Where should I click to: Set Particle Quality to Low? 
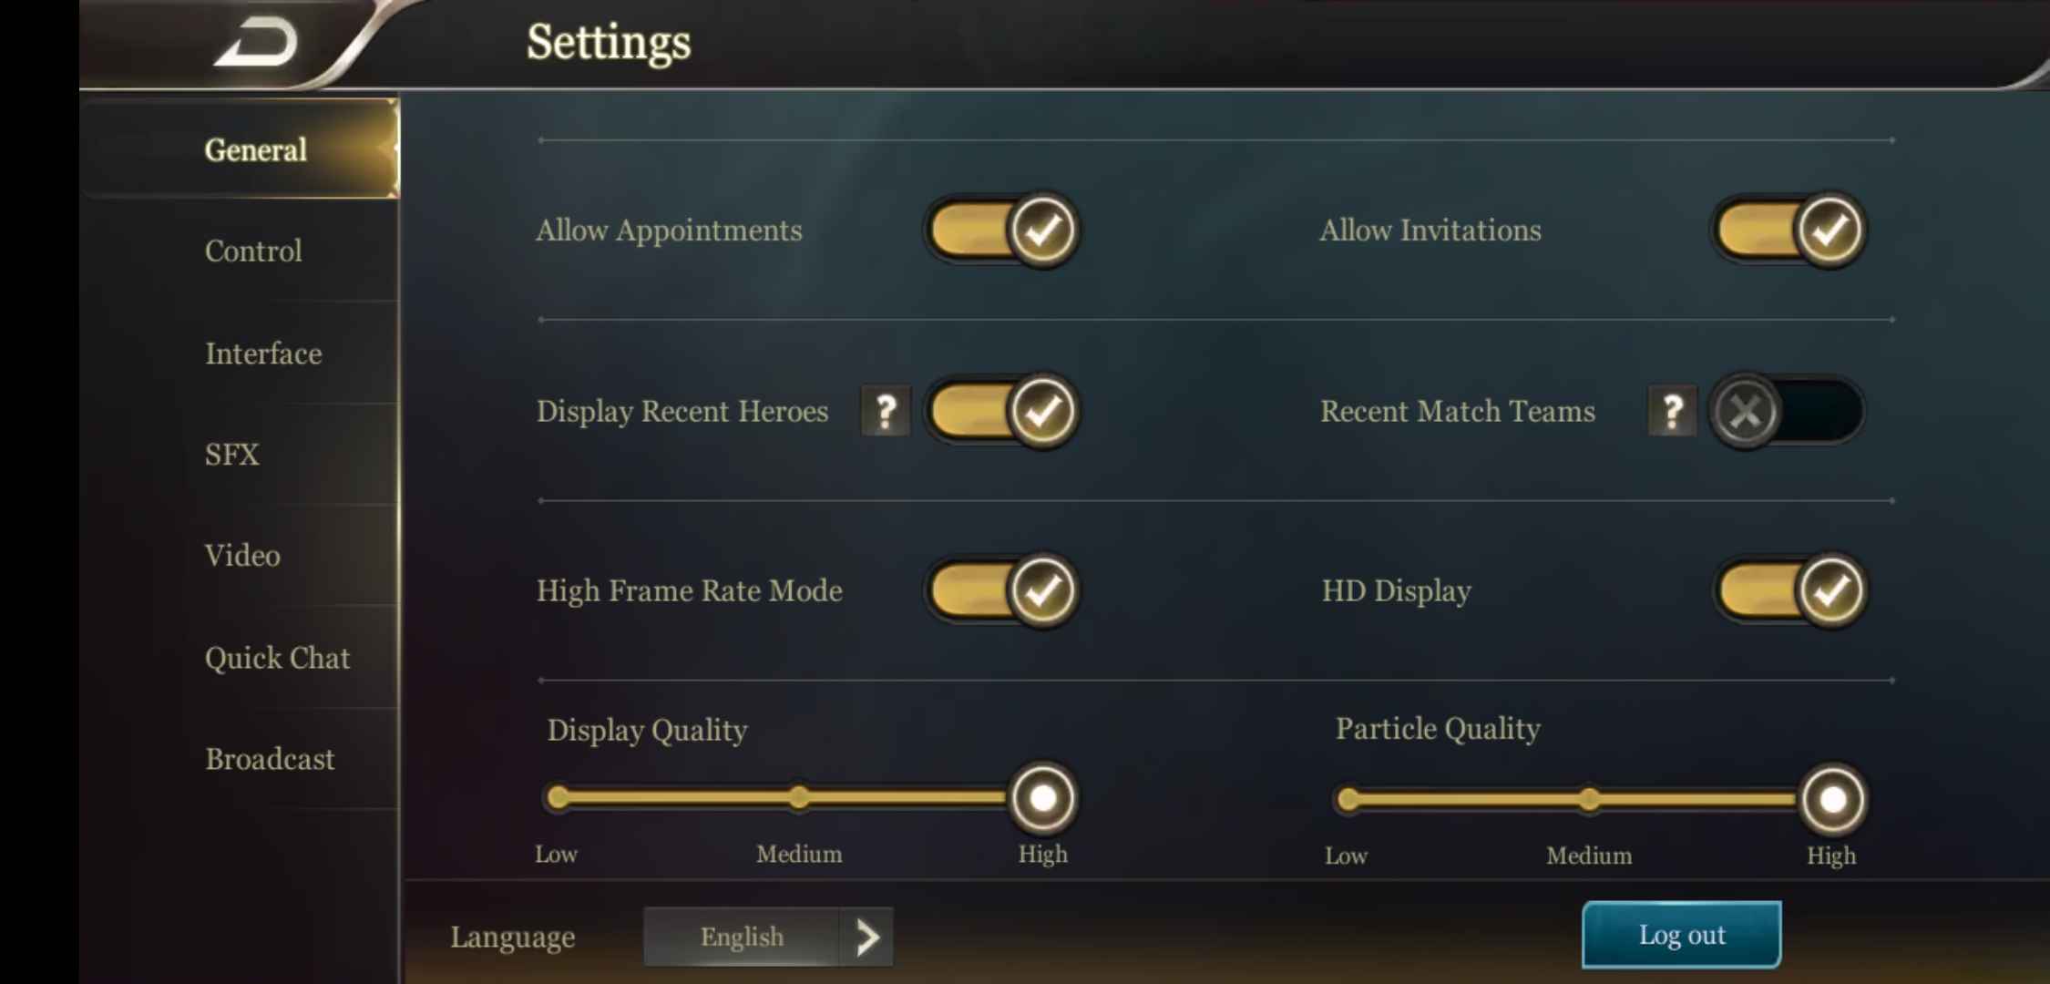(x=1348, y=800)
